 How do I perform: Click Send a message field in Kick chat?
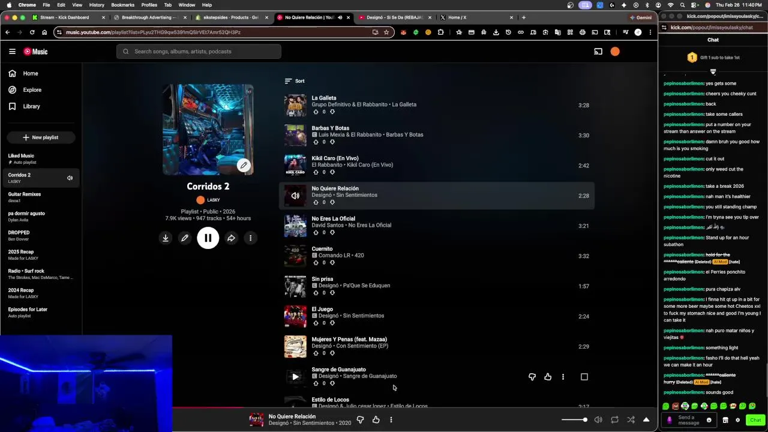[x=689, y=420]
